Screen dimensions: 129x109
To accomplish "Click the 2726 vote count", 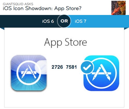I will click(x=57, y=67).
